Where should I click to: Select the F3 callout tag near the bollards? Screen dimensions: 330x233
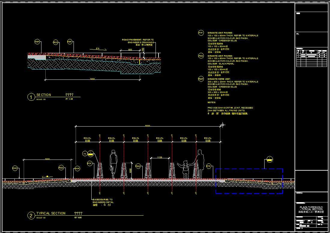(85, 154)
